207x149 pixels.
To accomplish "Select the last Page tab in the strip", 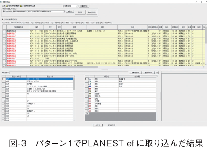I will pyautogui.click(x=106, y=23).
